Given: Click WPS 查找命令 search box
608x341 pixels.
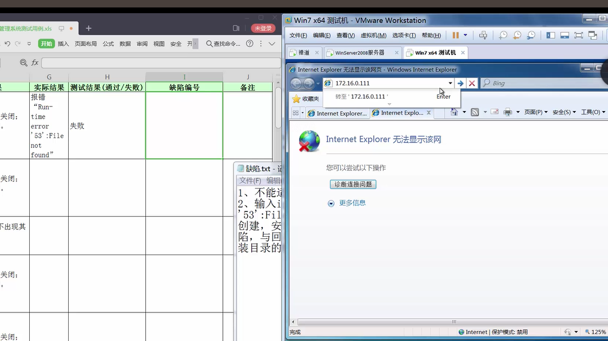Looking at the screenshot, I should click(223, 44).
